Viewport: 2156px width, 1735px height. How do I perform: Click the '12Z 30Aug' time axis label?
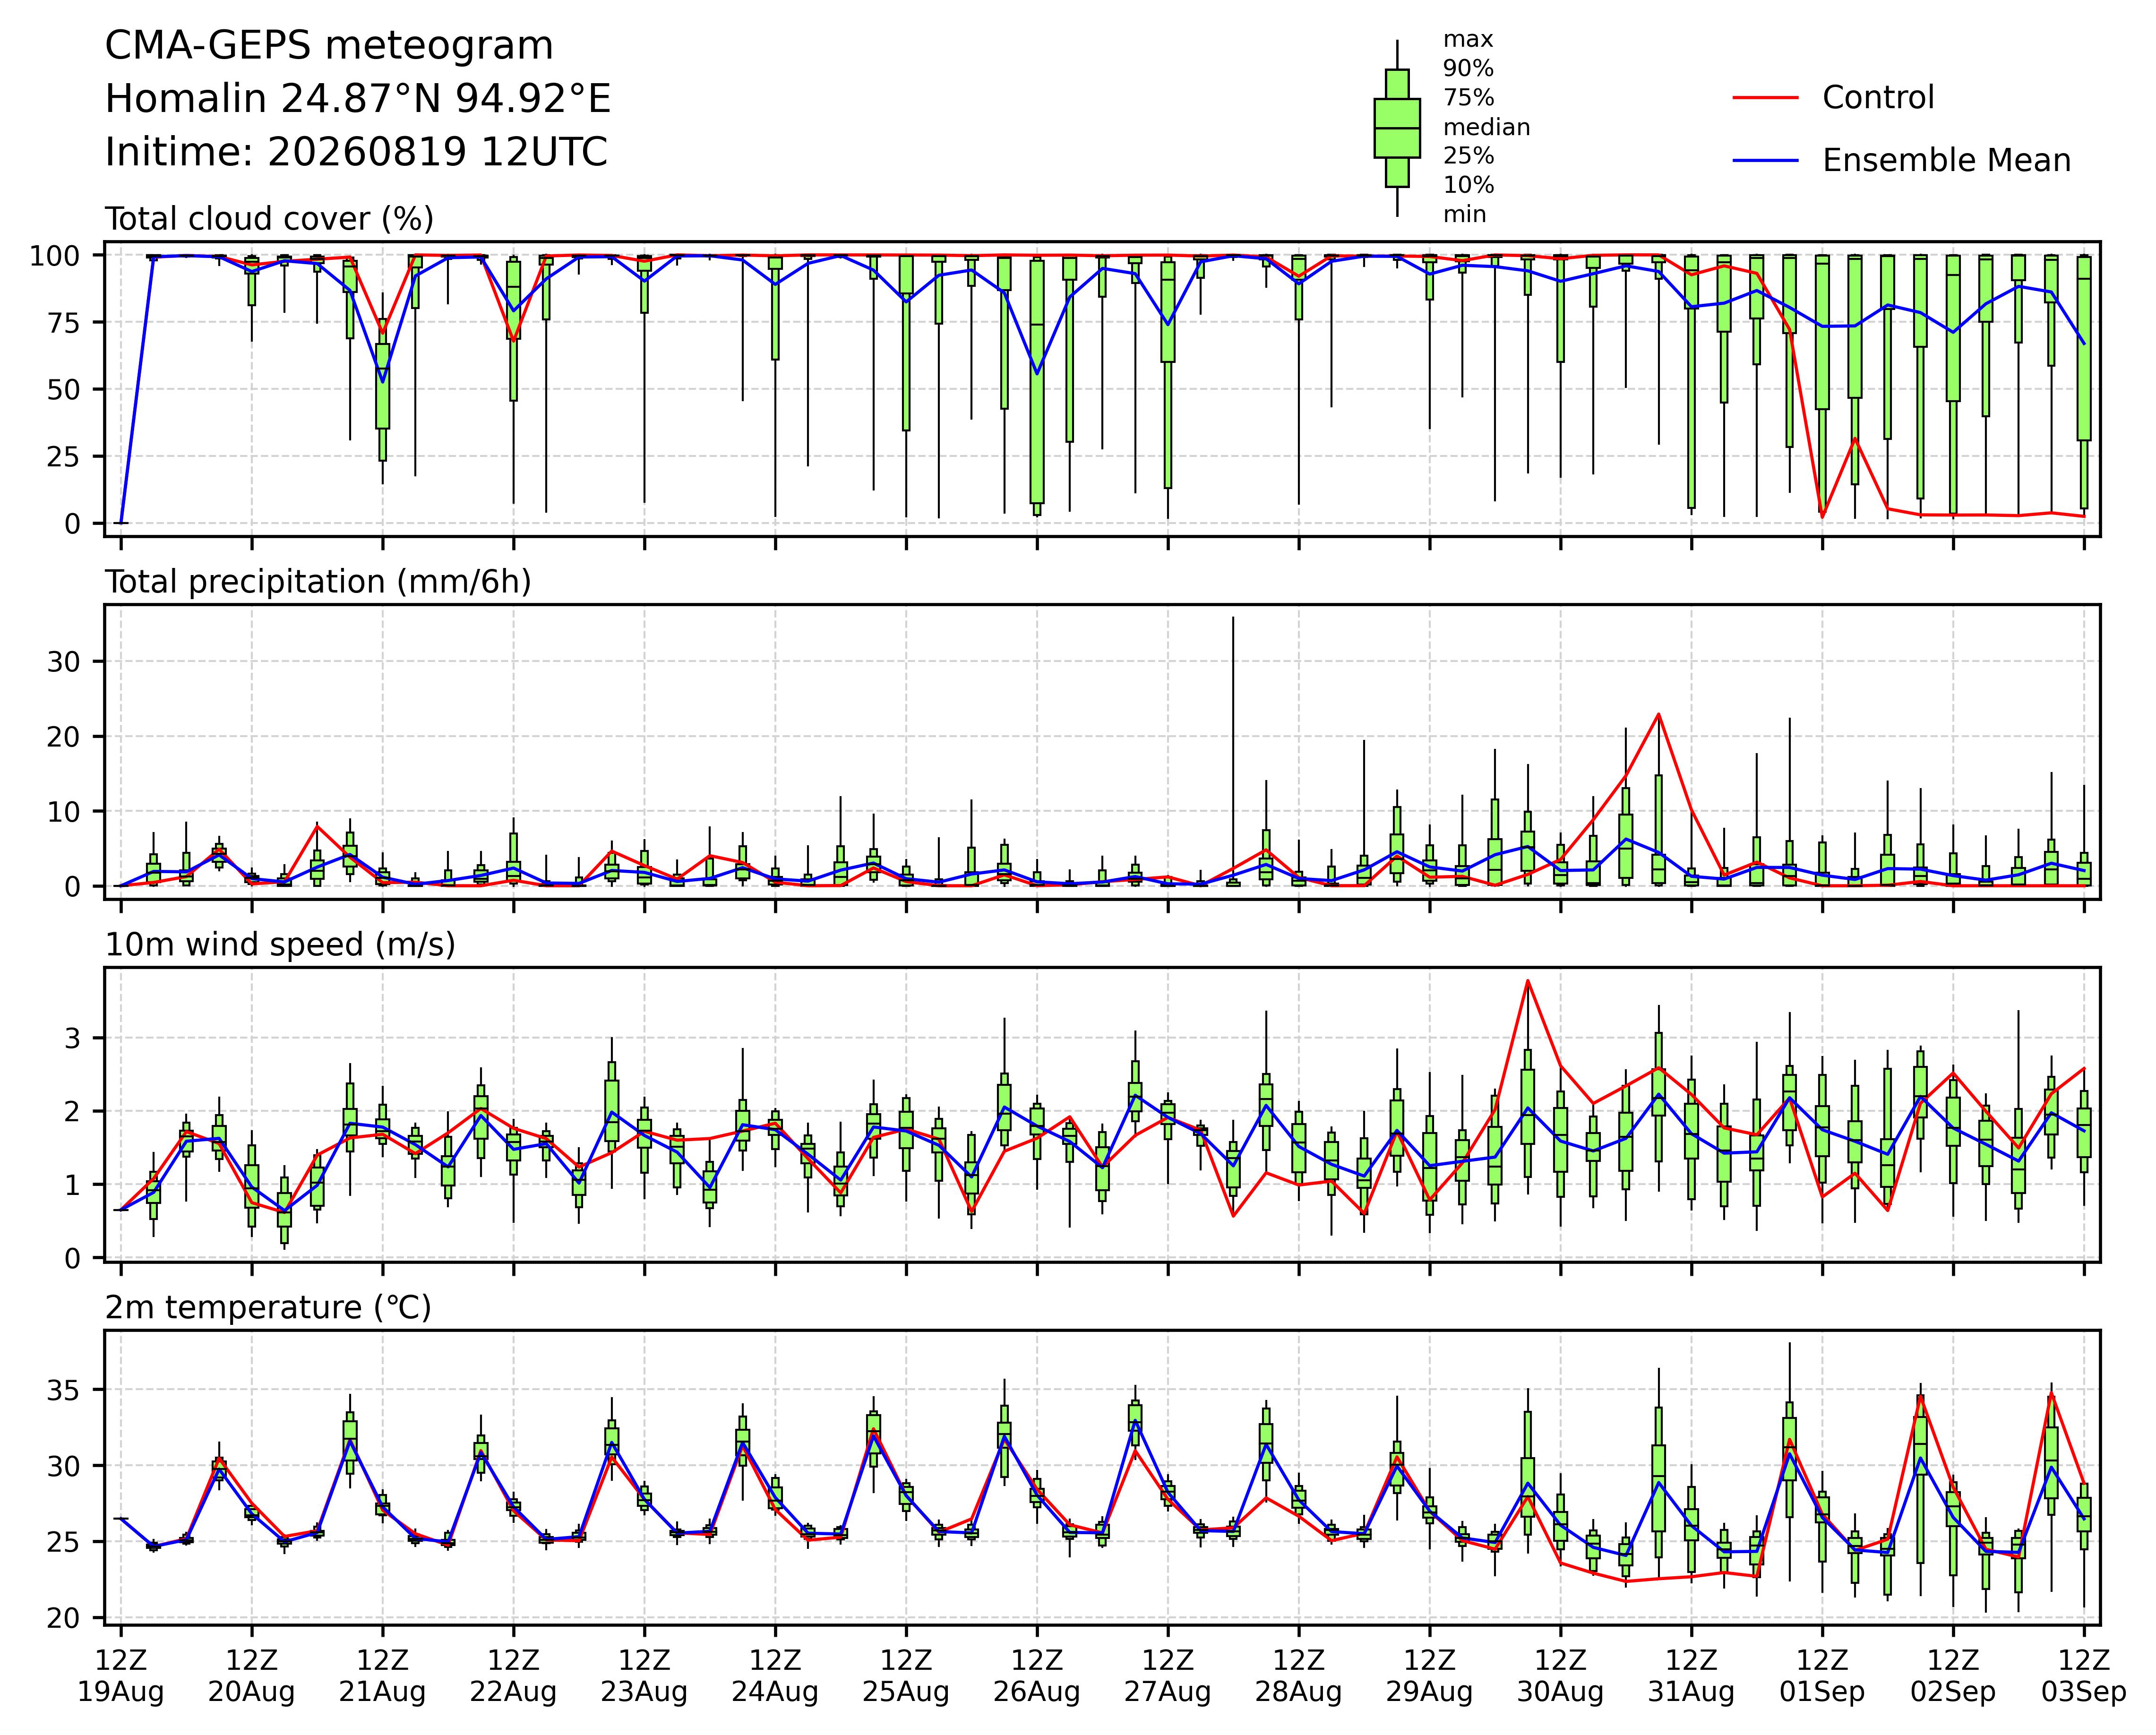tap(1560, 1677)
